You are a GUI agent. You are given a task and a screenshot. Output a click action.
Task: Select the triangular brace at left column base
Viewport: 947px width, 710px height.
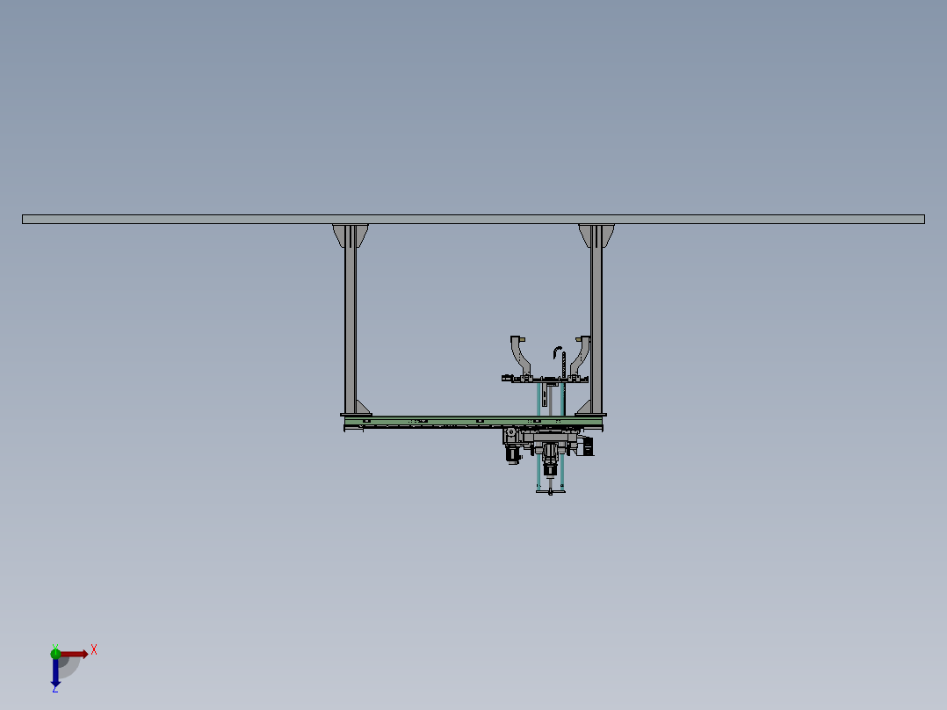pyautogui.click(x=363, y=407)
